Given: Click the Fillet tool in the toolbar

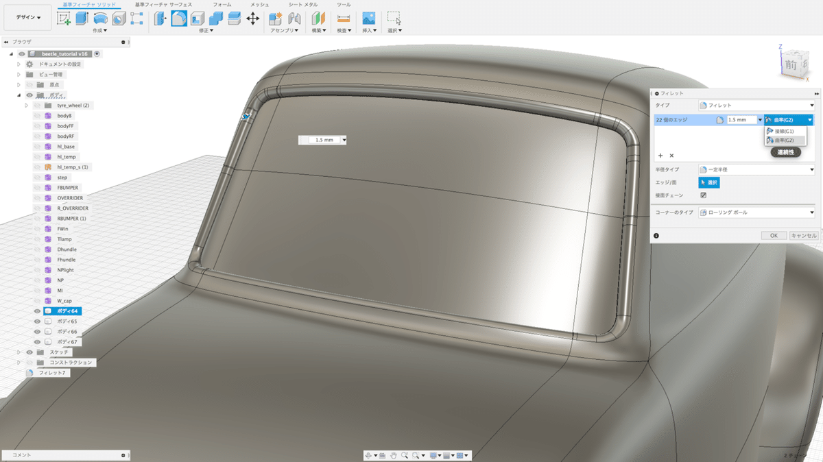Looking at the screenshot, I should pos(179,19).
